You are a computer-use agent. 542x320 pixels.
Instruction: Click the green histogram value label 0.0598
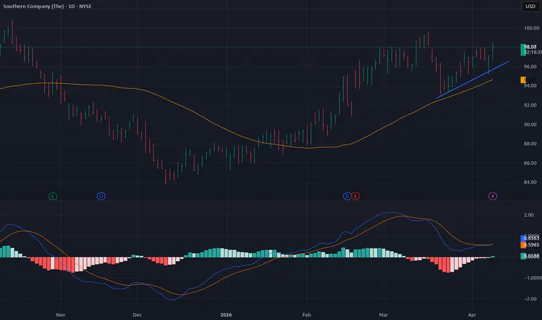pyautogui.click(x=530, y=256)
